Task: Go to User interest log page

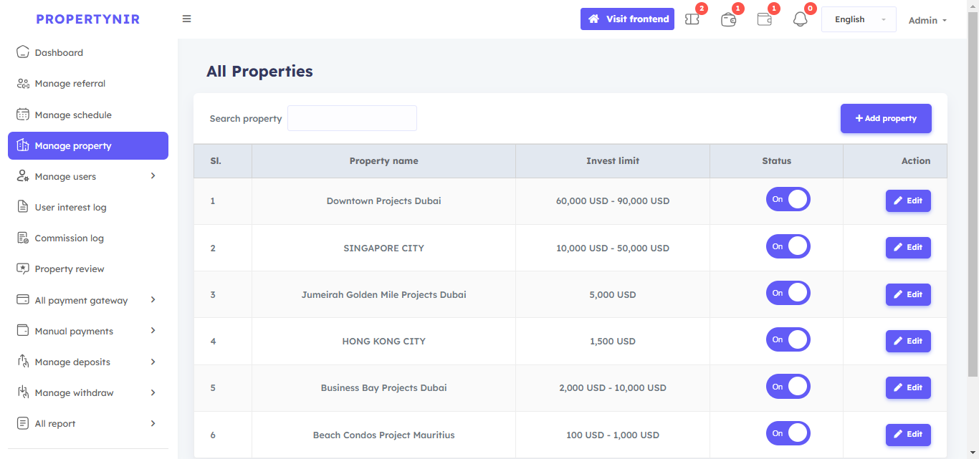Action: pos(70,207)
